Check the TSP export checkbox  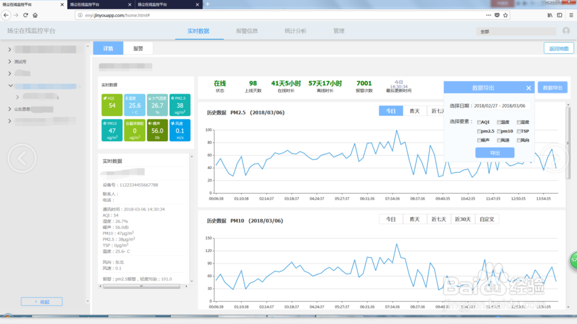pos(519,131)
